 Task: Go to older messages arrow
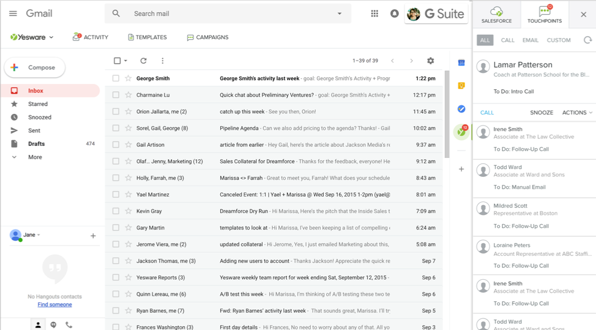[x=411, y=61]
